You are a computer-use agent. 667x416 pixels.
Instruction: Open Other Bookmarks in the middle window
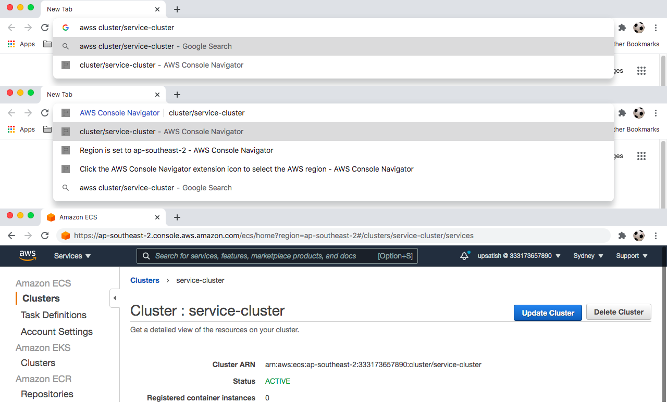pyautogui.click(x=636, y=129)
